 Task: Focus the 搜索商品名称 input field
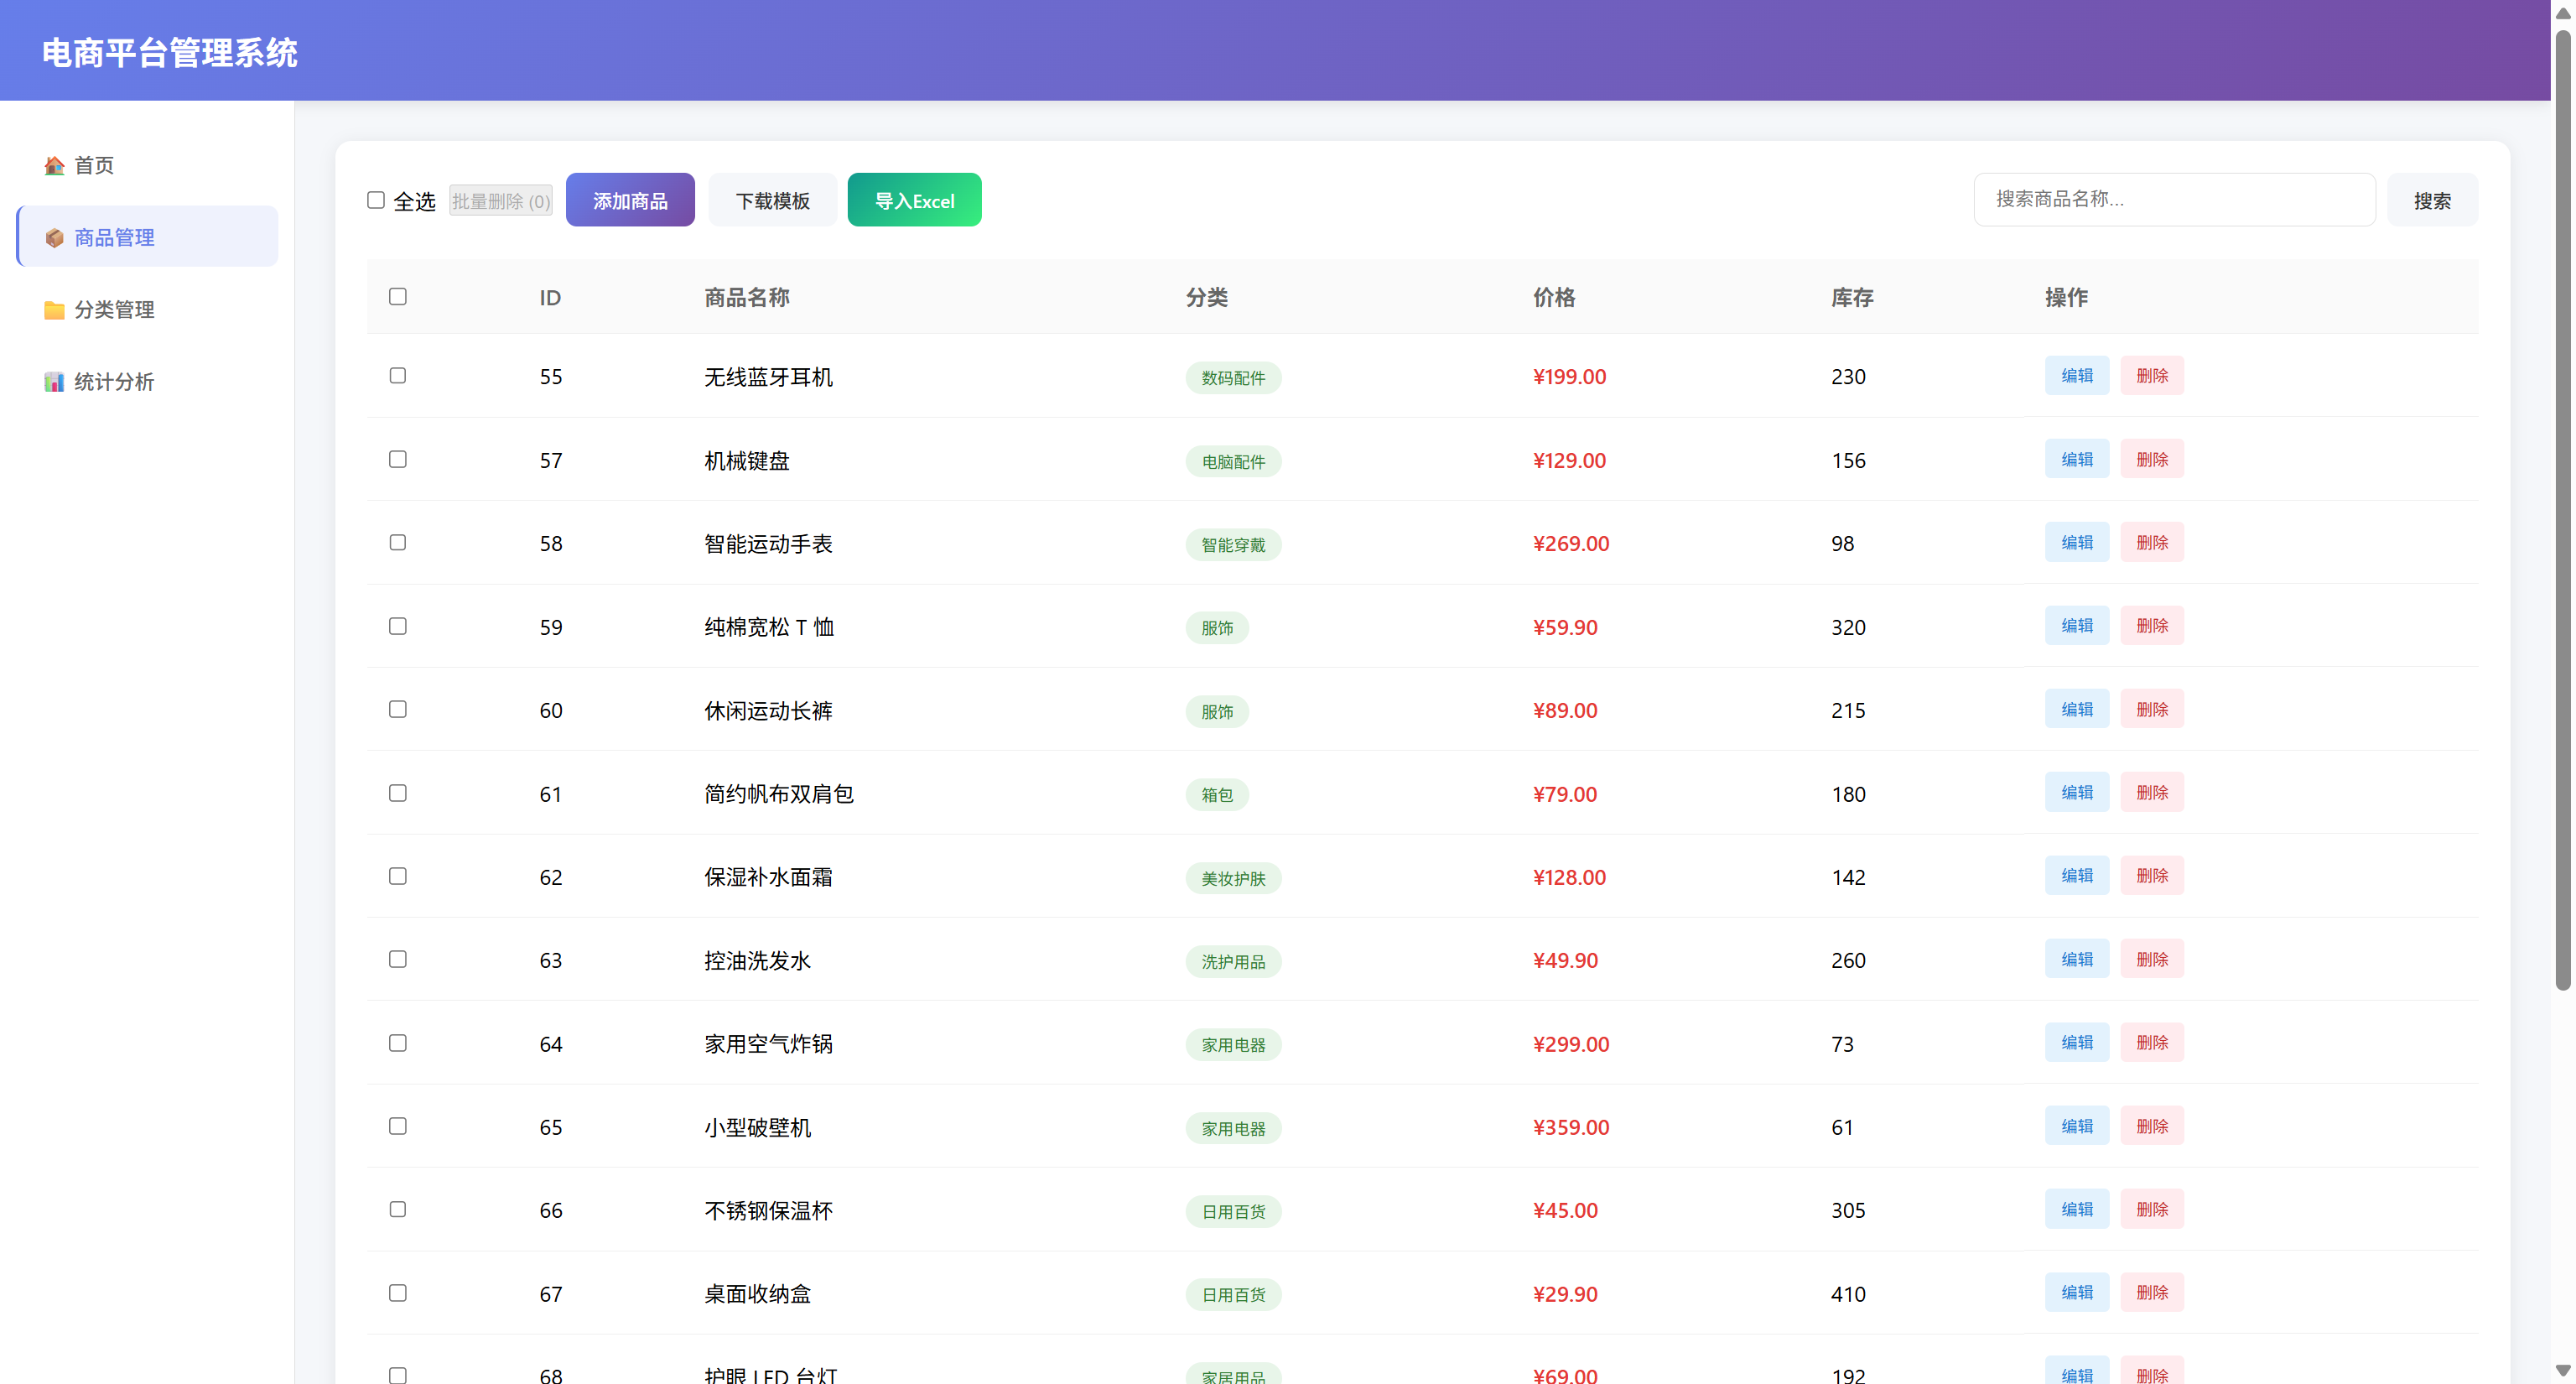point(2174,199)
